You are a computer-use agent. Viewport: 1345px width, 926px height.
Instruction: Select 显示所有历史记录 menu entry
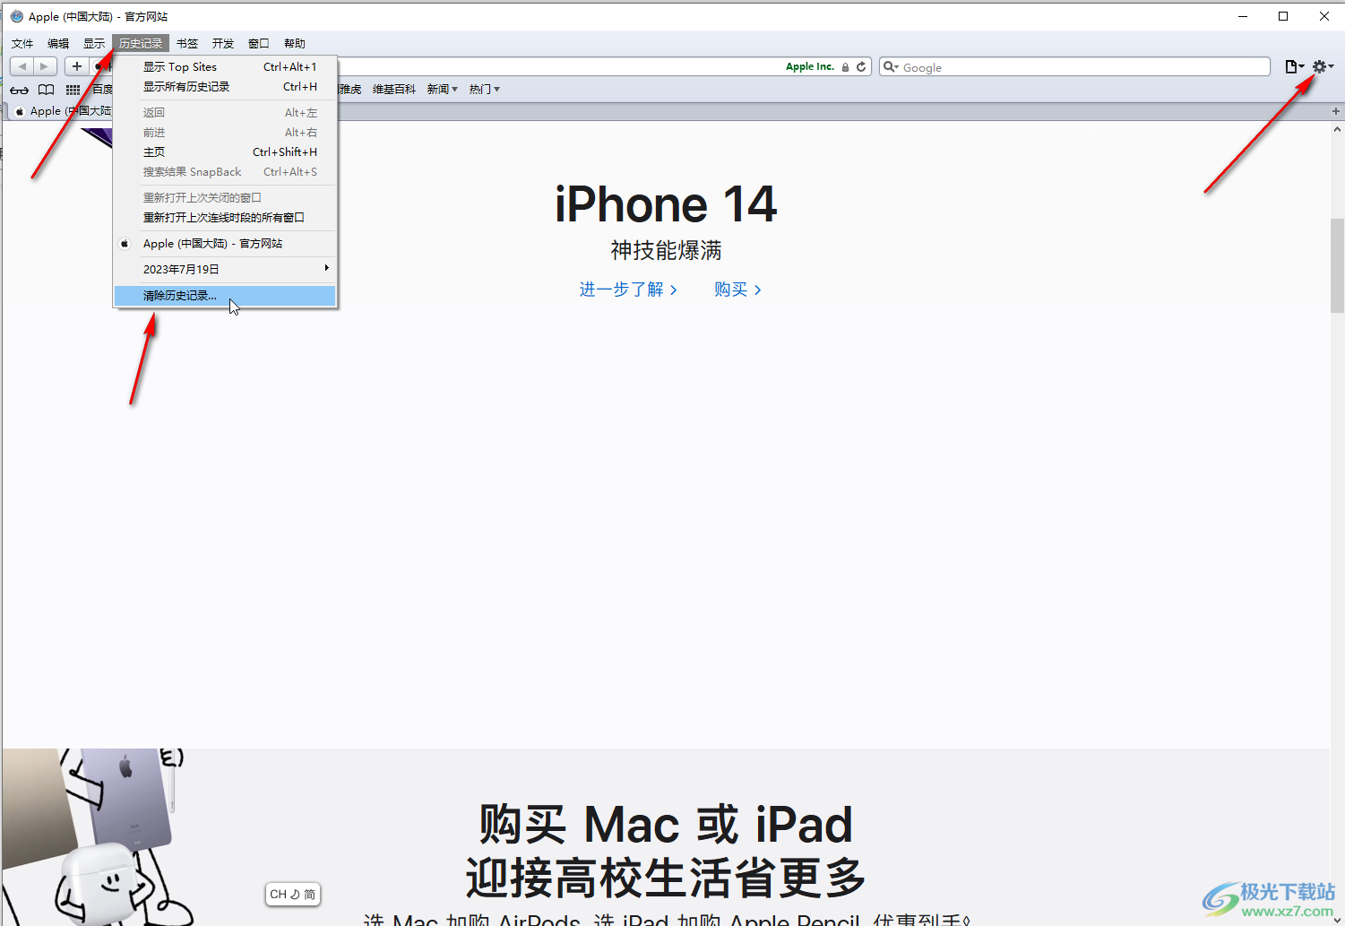tap(225, 87)
